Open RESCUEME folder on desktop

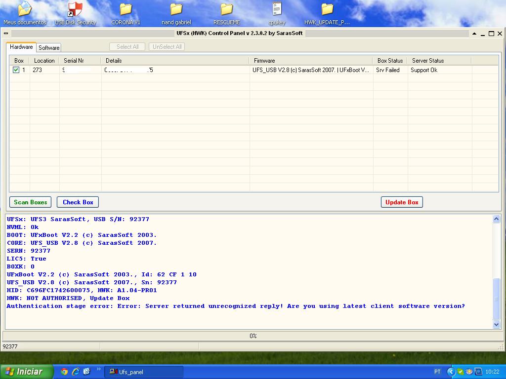(x=226, y=13)
